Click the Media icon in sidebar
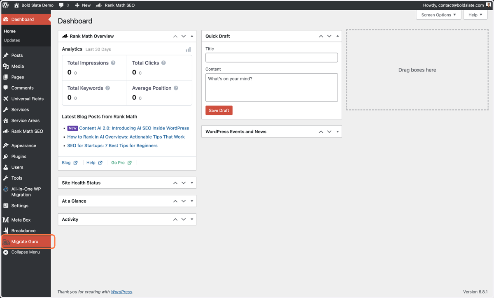 click(6, 66)
